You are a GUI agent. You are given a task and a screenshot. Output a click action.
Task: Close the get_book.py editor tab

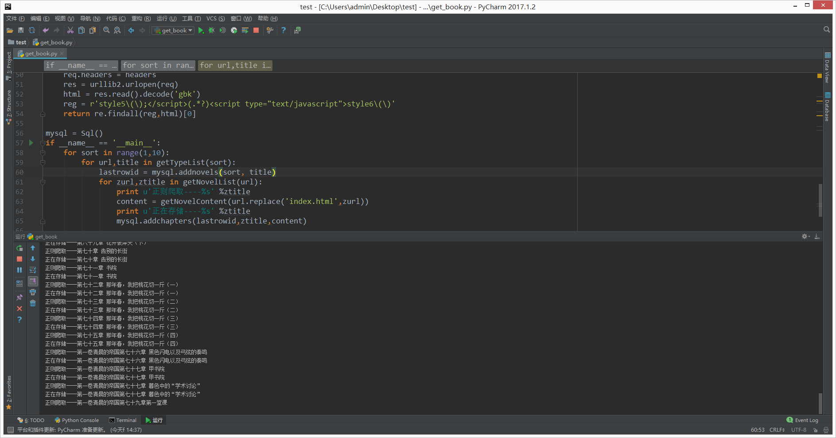coord(62,53)
